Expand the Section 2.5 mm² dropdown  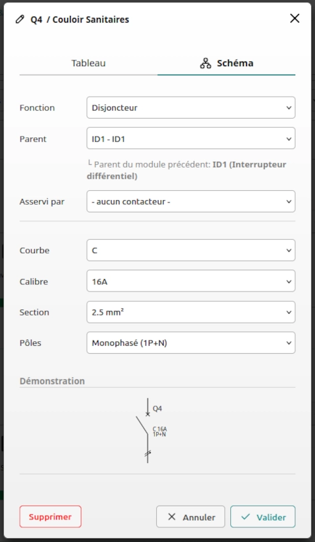click(x=191, y=312)
